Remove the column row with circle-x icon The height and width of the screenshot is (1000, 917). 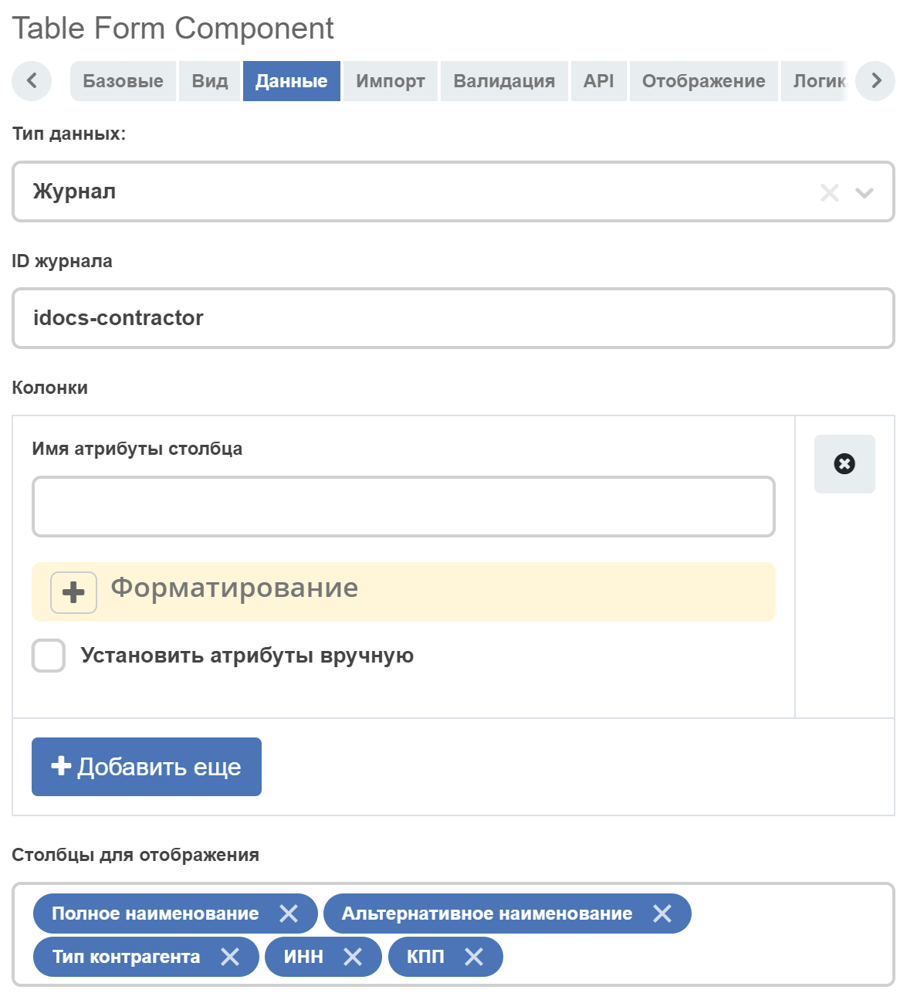click(844, 463)
